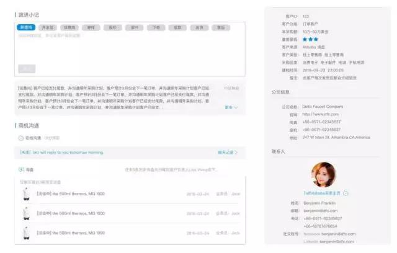Click the customer group value 订单客户
The width and height of the screenshot is (397, 253).
click(x=310, y=24)
